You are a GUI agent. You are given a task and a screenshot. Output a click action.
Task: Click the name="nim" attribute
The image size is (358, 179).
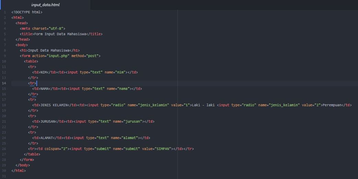pyautogui.click(x=115, y=72)
